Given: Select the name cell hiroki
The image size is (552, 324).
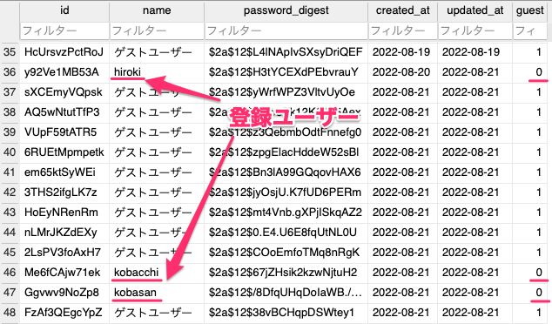Looking at the screenshot, I should [x=157, y=72].
